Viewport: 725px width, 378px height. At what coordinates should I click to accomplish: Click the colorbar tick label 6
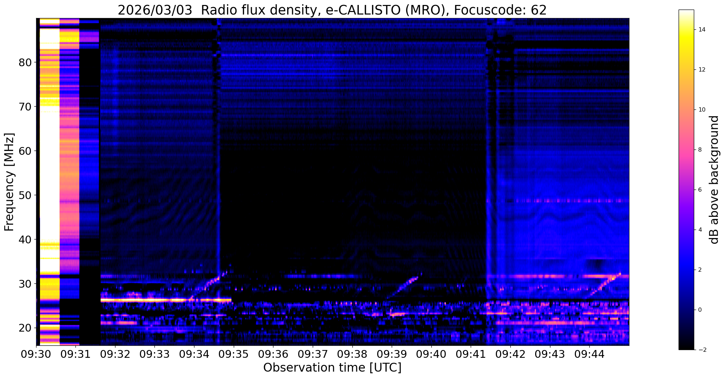tap(699, 190)
